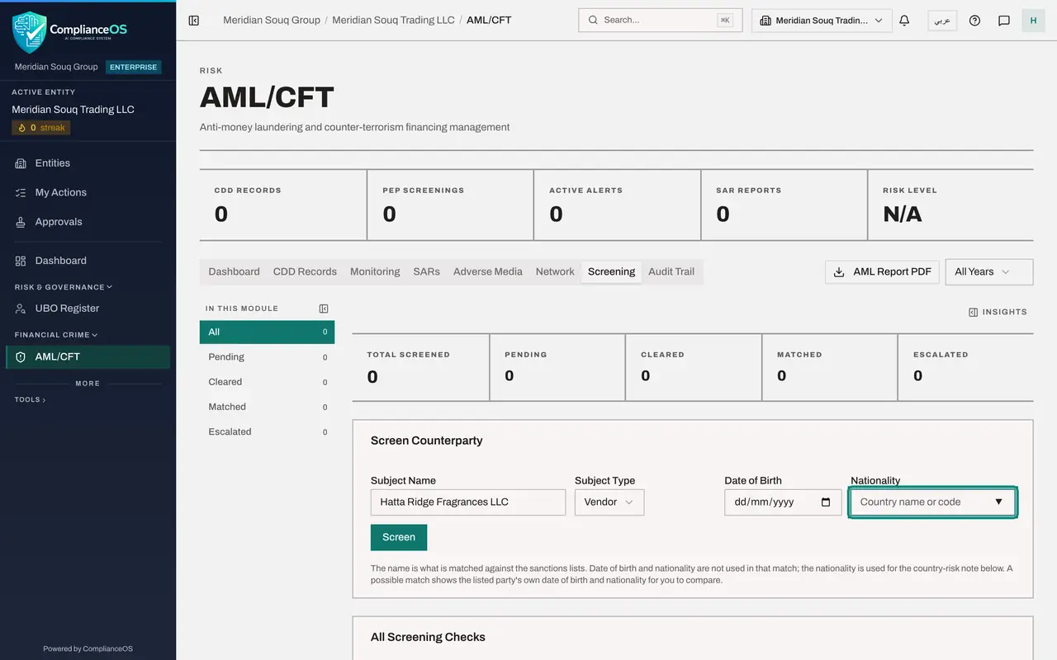Open the Network tab
Viewport: 1057px width, 660px height.
coord(555,271)
